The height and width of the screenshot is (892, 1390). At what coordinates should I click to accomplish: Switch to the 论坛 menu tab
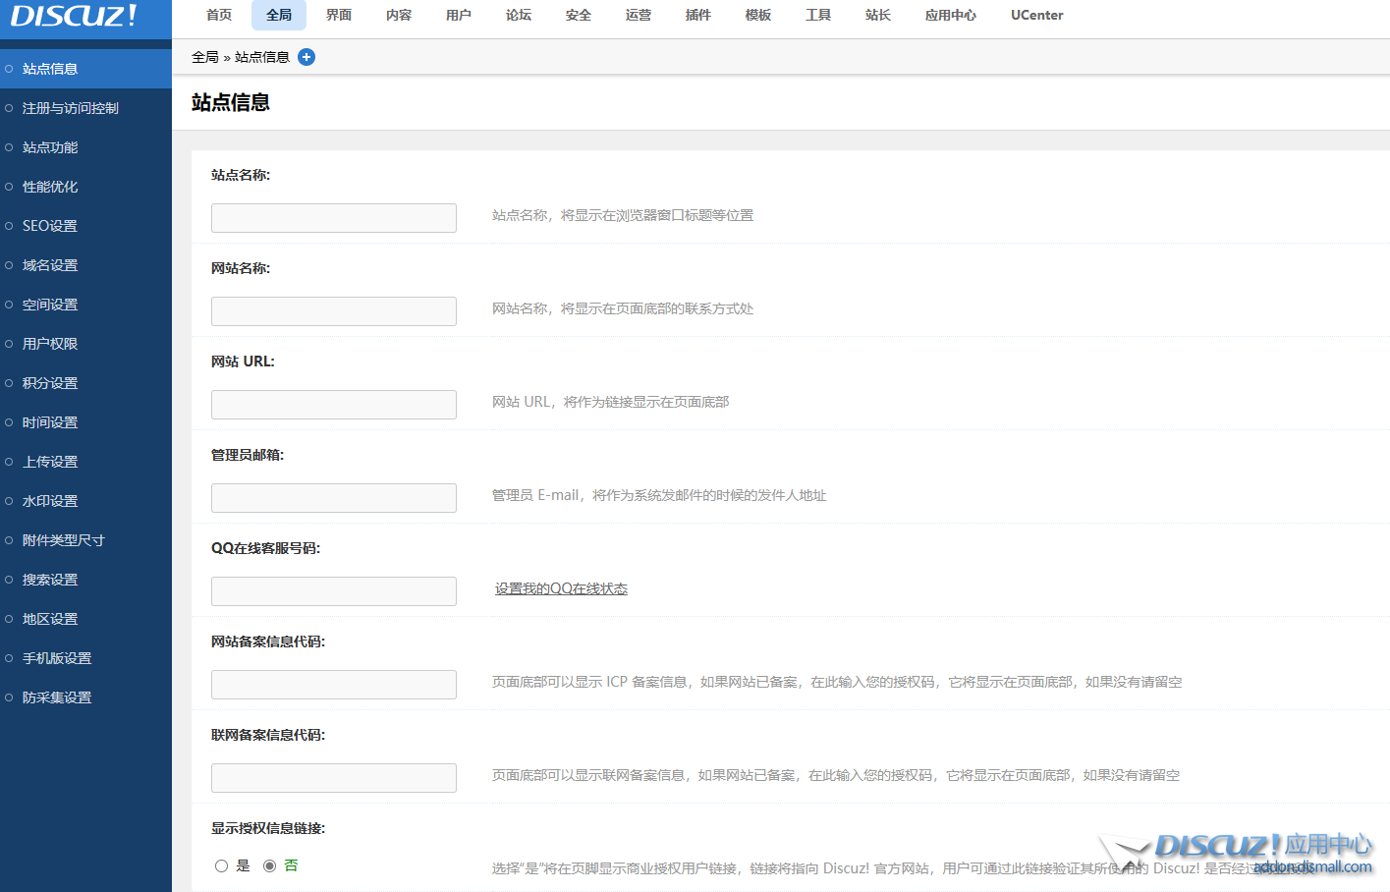[x=519, y=15]
